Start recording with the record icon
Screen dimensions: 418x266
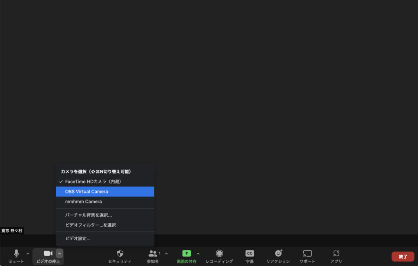219,253
